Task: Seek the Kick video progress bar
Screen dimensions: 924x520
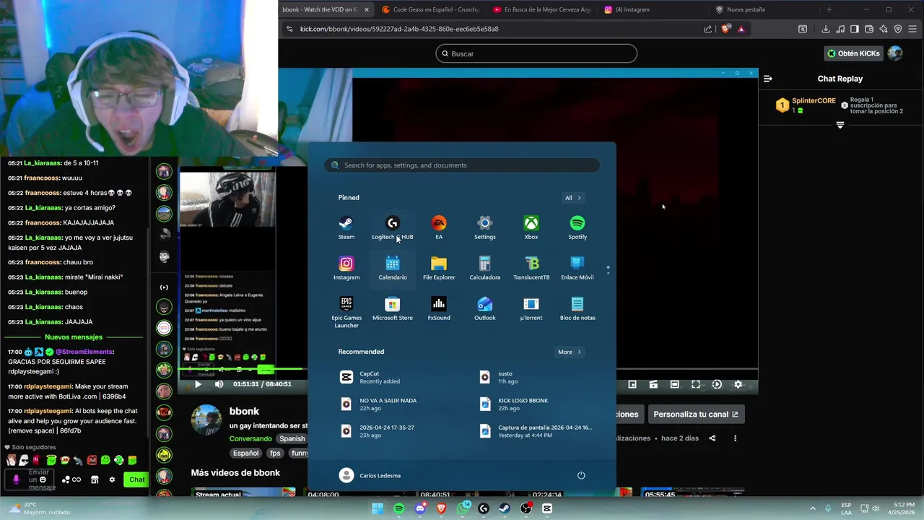Action: click(x=468, y=369)
